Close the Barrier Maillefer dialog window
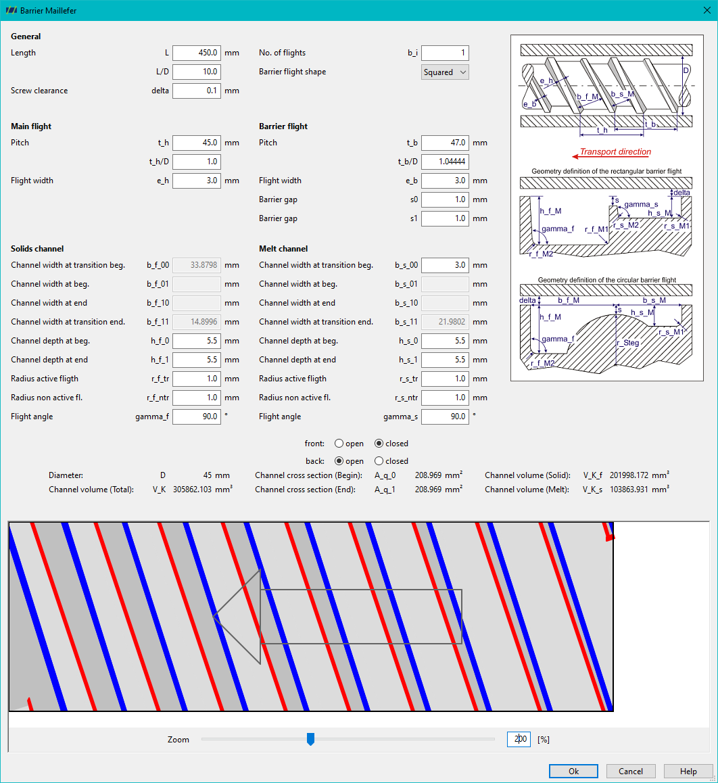The image size is (718, 783). pos(707,10)
